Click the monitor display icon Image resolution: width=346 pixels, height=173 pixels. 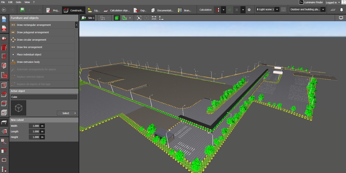[341, 18]
